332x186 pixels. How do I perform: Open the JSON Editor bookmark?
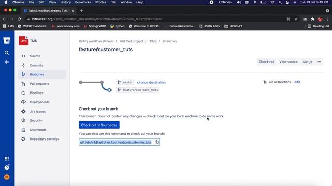click(x=210, y=26)
